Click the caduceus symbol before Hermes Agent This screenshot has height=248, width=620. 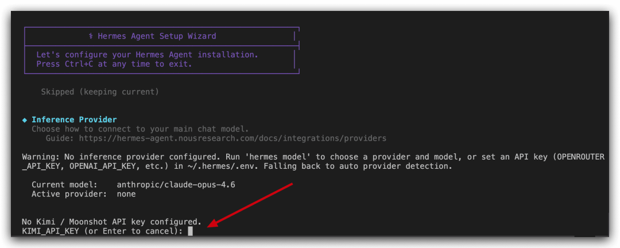click(91, 36)
